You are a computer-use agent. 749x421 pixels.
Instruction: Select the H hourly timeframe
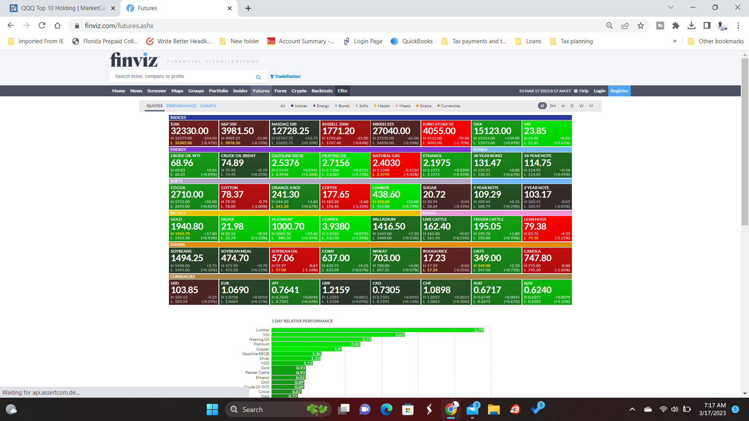pos(563,106)
